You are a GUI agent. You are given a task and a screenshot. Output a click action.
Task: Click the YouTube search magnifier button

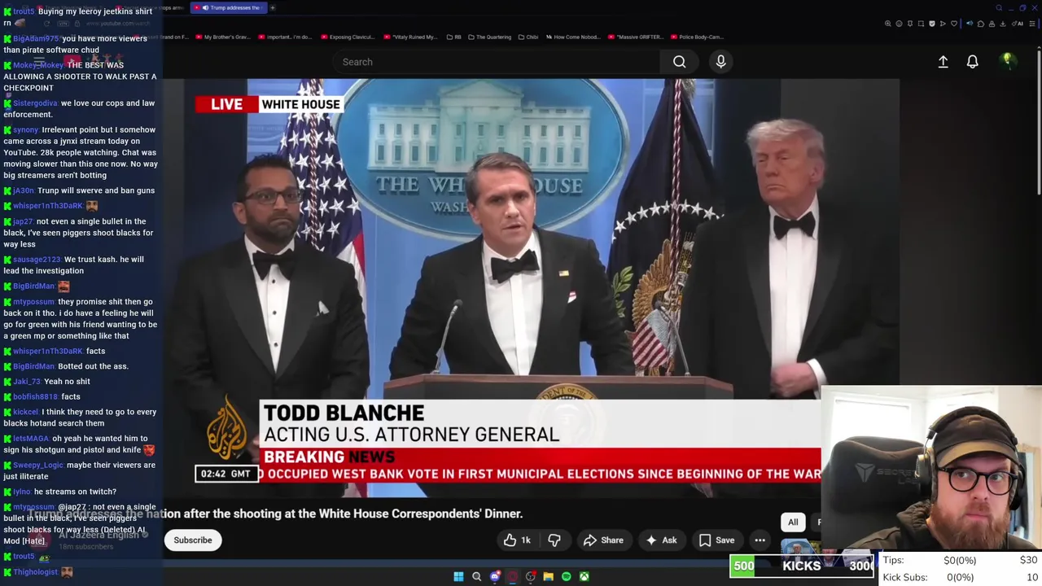679,62
